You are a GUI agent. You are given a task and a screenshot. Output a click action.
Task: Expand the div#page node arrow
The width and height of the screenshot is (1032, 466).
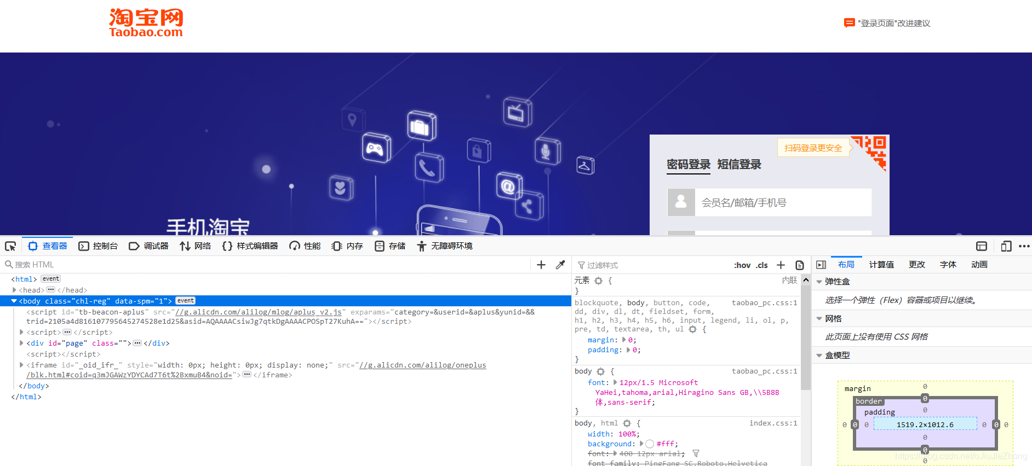pyautogui.click(x=21, y=343)
